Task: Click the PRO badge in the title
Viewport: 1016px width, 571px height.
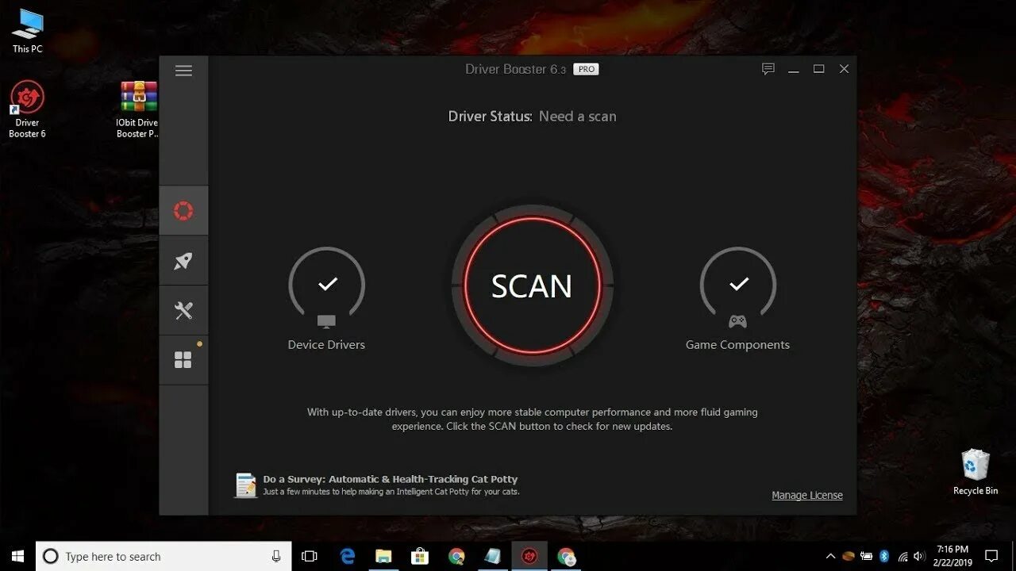Action: (586, 69)
